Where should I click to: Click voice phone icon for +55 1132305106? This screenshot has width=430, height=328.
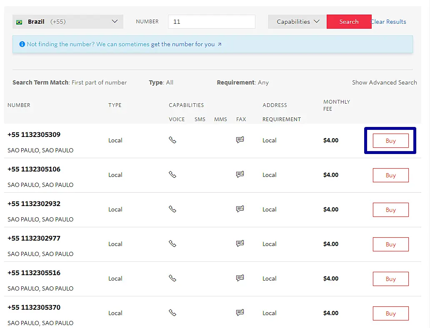point(172,174)
